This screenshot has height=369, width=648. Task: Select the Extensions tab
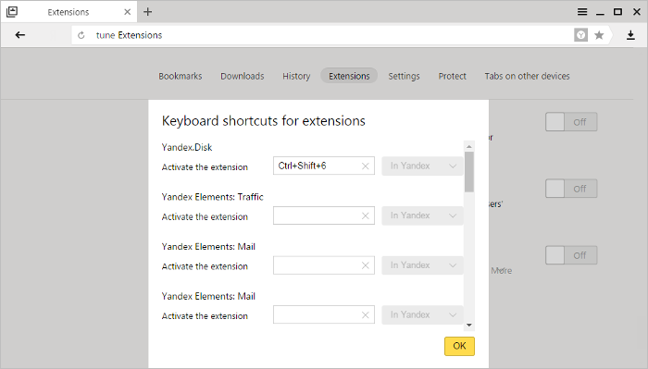[349, 76]
